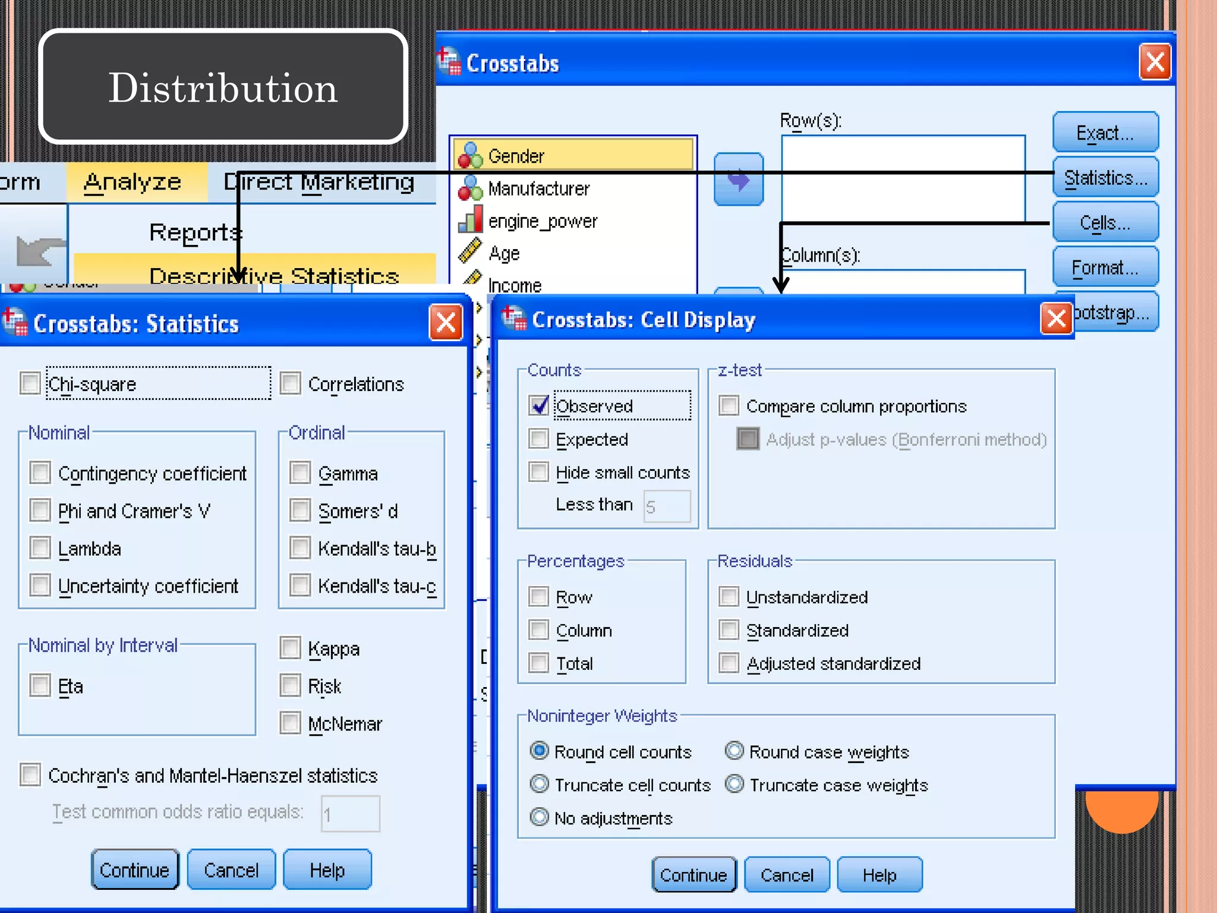1217x913 pixels.
Task: Toggle the Lambda checkbox
Action: click(x=40, y=547)
